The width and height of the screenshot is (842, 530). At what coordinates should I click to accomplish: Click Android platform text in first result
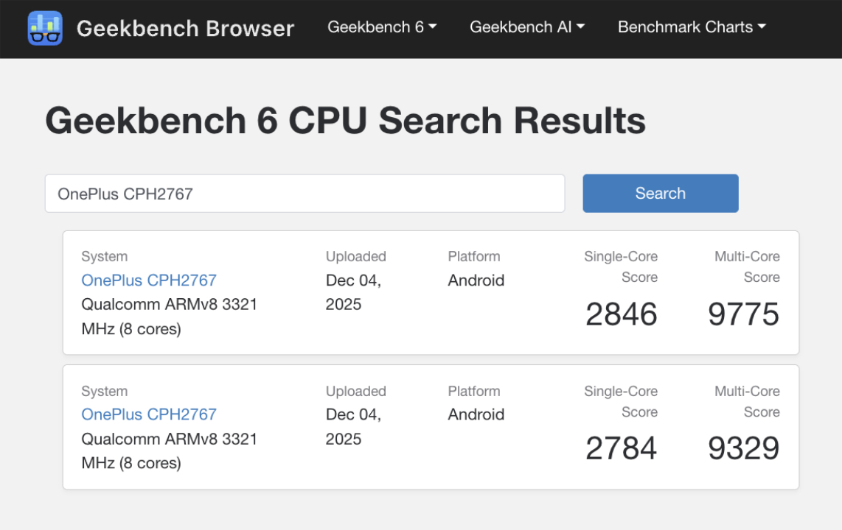click(x=476, y=280)
